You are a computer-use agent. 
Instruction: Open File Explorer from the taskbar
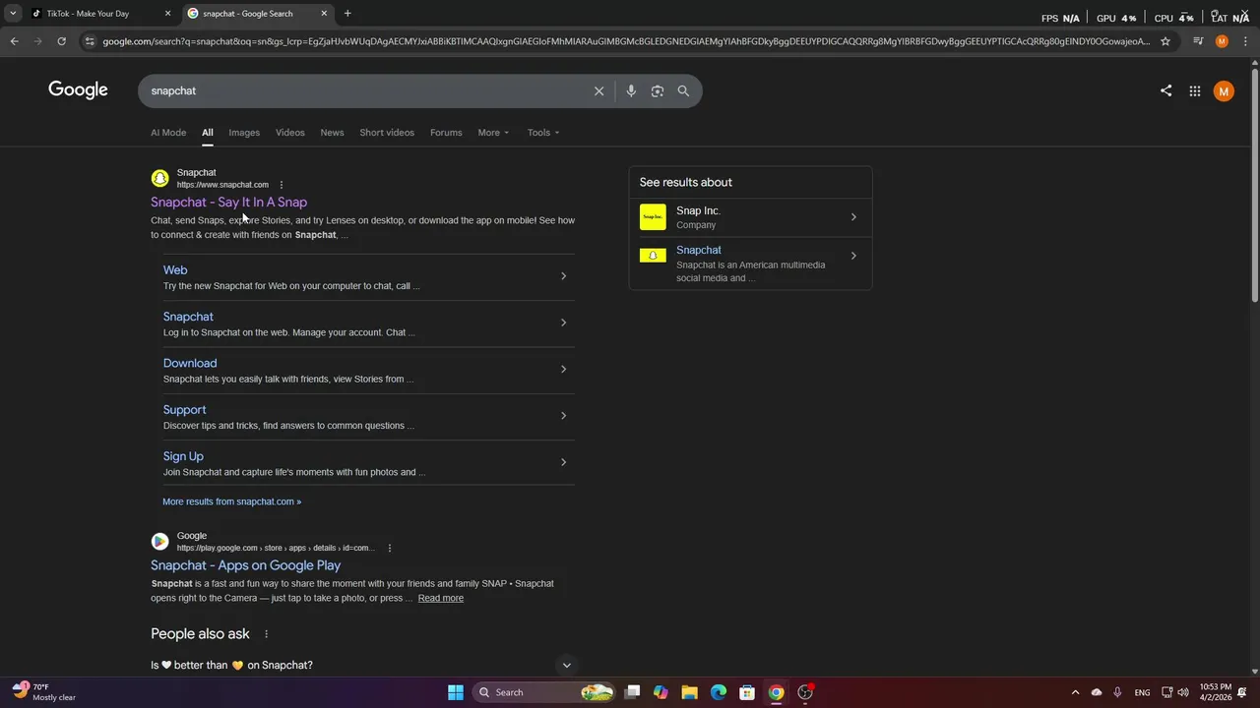689,692
